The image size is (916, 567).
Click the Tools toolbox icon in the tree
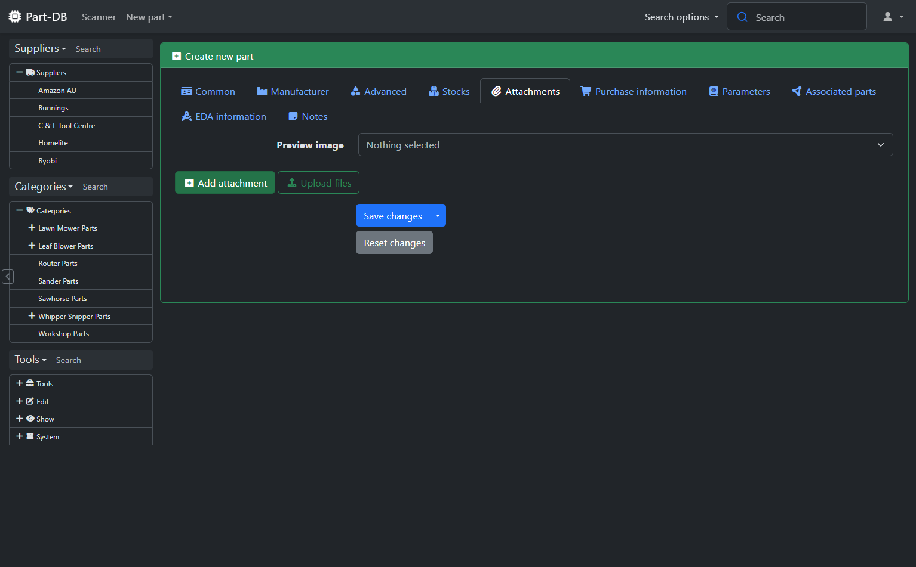tap(30, 383)
